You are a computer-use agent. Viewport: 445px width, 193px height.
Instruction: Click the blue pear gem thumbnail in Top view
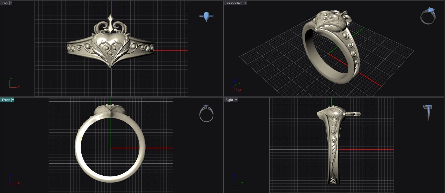(207, 16)
